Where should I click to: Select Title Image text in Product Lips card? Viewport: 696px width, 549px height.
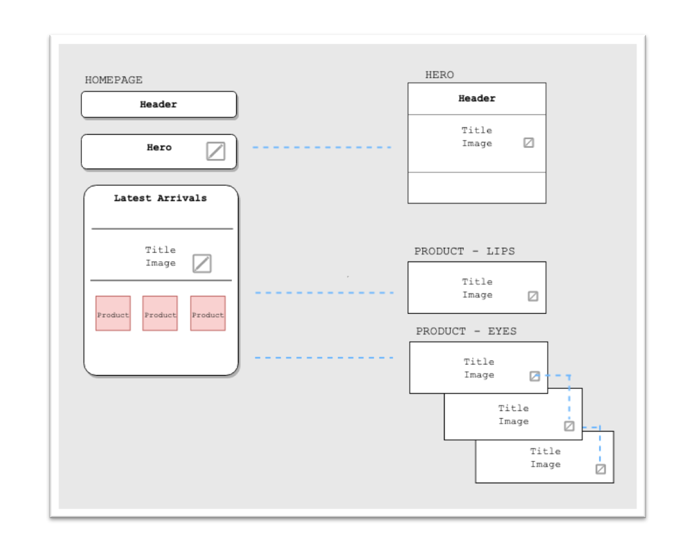coord(477,288)
